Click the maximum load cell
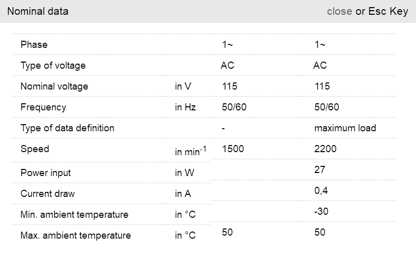The width and height of the screenshot is (416, 259). pos(345,128)
